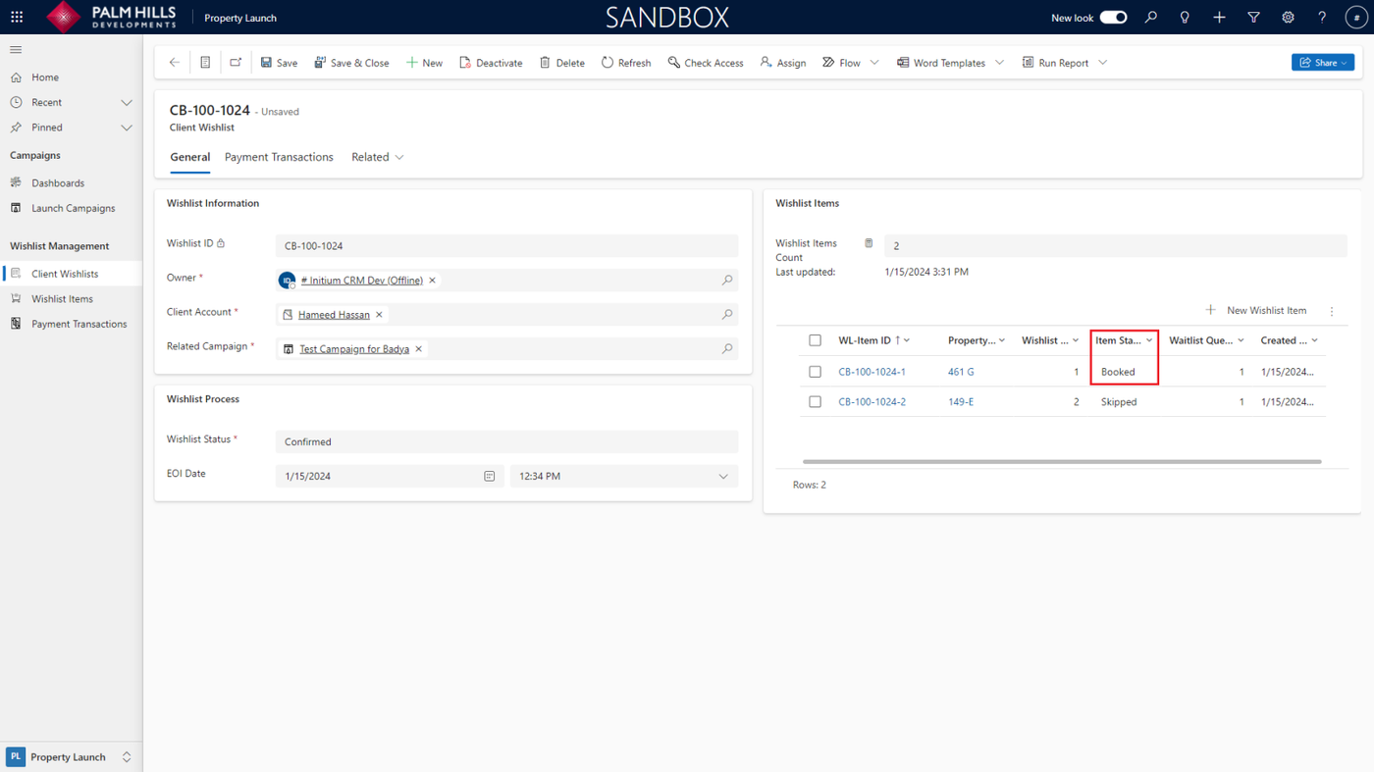Click the Refresh icon in toolbar
Image resolution: width=1374 pixels, height=772 pixels.
point(608,63)
